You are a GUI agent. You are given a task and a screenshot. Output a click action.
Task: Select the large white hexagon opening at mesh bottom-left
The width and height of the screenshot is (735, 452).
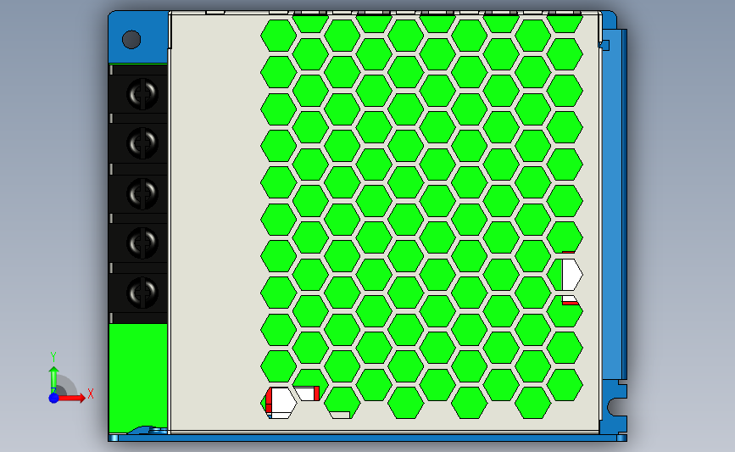tap(283, 402)
